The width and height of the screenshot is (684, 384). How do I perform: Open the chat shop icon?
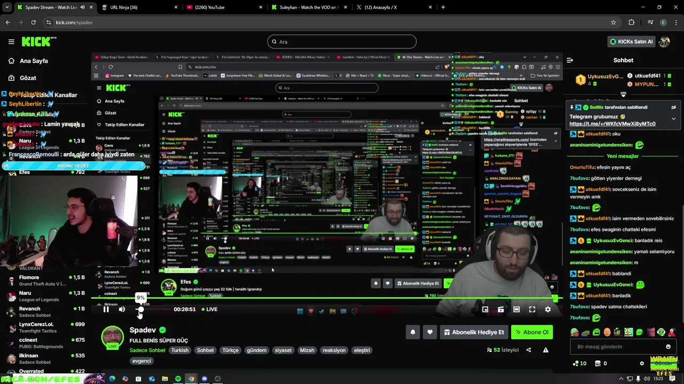(597, 363)
